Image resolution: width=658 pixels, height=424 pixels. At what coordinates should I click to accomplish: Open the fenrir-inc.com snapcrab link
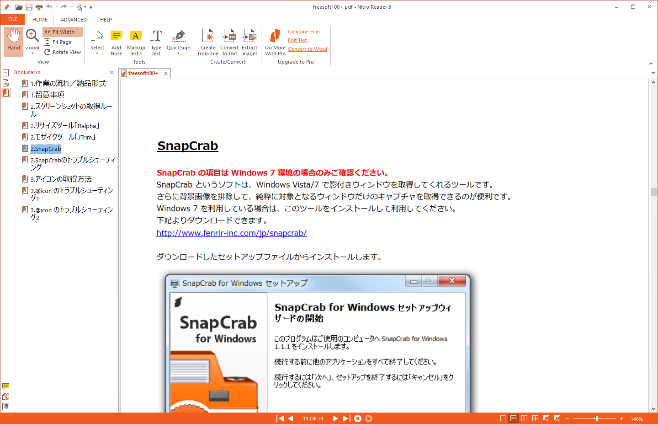point(232,233)
